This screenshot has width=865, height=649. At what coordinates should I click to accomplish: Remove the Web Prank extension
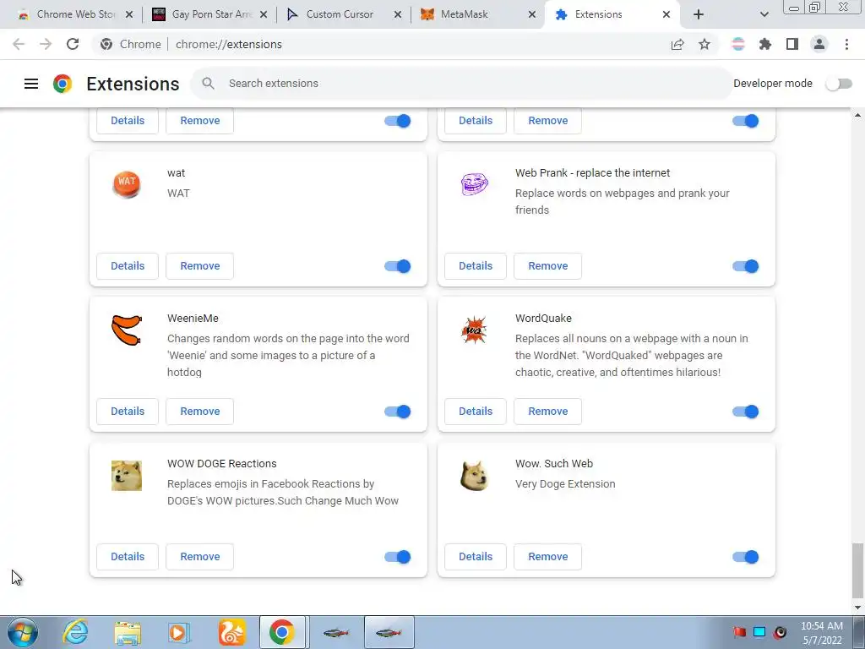tap(547, 266)
